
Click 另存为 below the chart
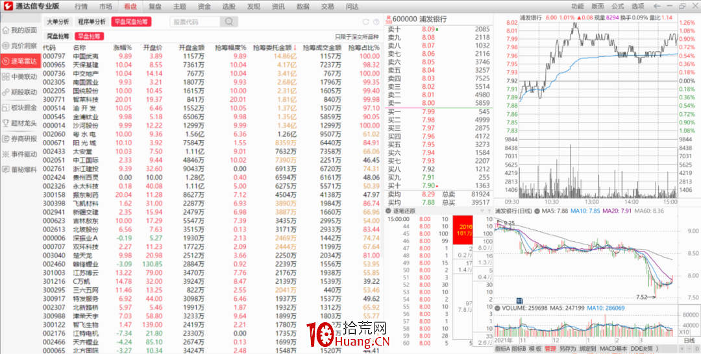coord(567,348)
